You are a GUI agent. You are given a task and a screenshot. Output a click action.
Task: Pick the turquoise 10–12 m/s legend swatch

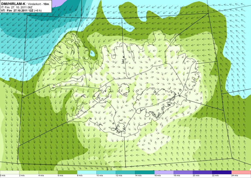tap(106, 172)
